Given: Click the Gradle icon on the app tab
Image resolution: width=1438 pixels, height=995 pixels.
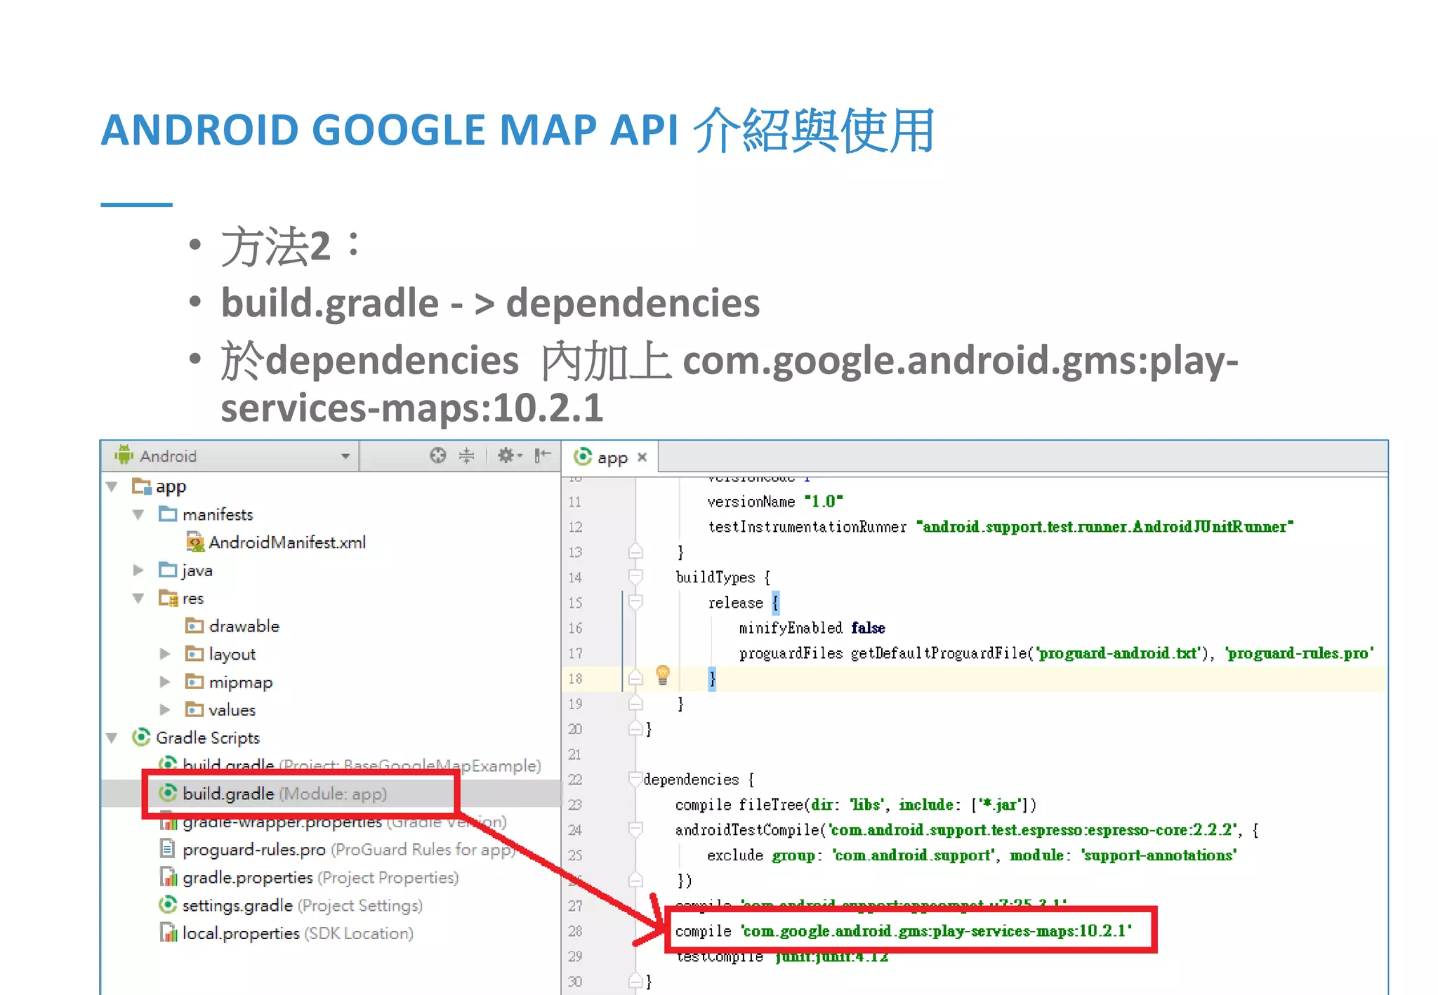Looking at the screenshot, I should coord(582,457).
